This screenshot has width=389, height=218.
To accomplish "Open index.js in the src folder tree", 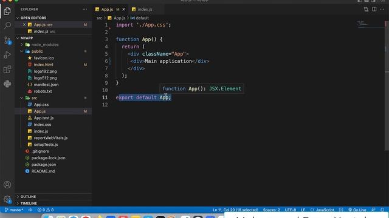I will coord(41,131).
